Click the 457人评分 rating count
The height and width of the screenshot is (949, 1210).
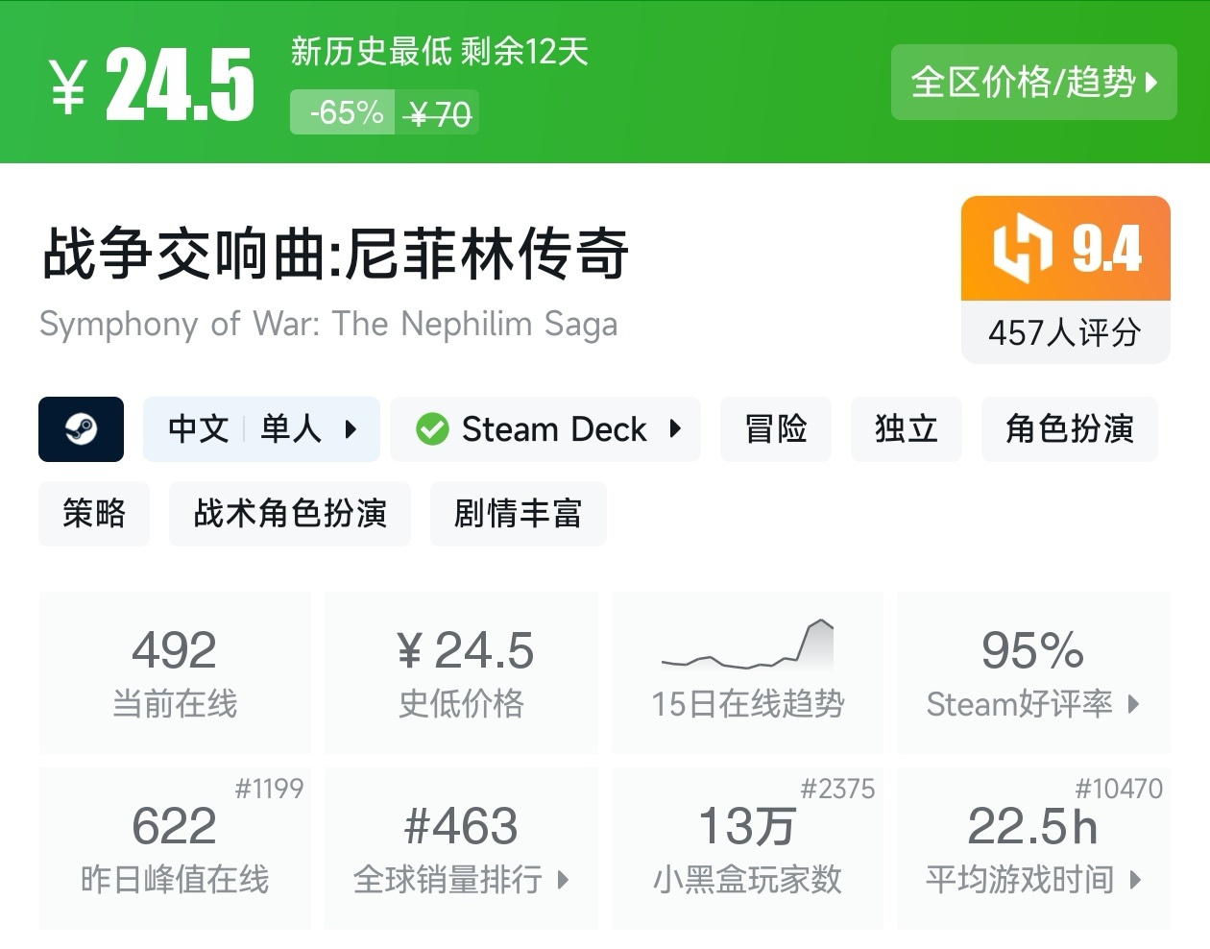pyautogui.click(x=1065, y=333)
